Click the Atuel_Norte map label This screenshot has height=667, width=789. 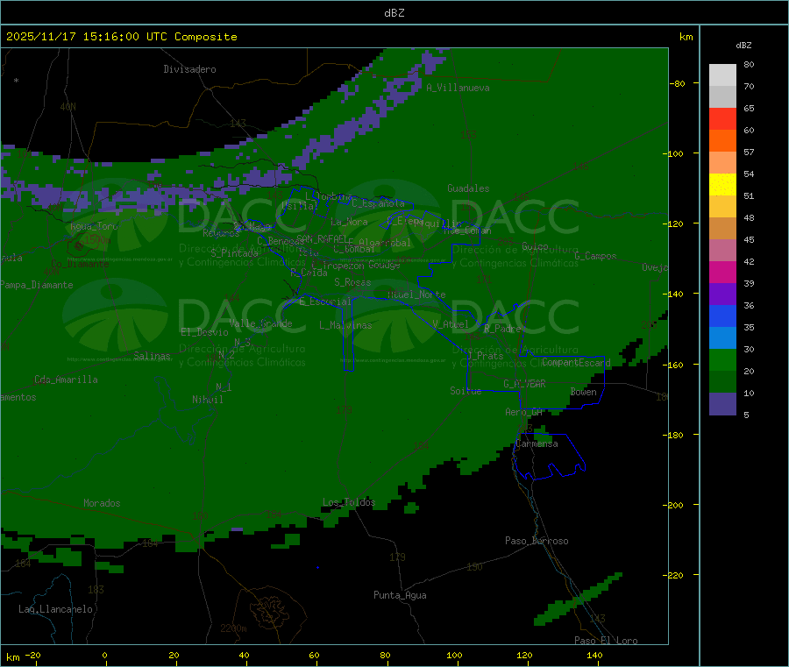click(416, 294)
